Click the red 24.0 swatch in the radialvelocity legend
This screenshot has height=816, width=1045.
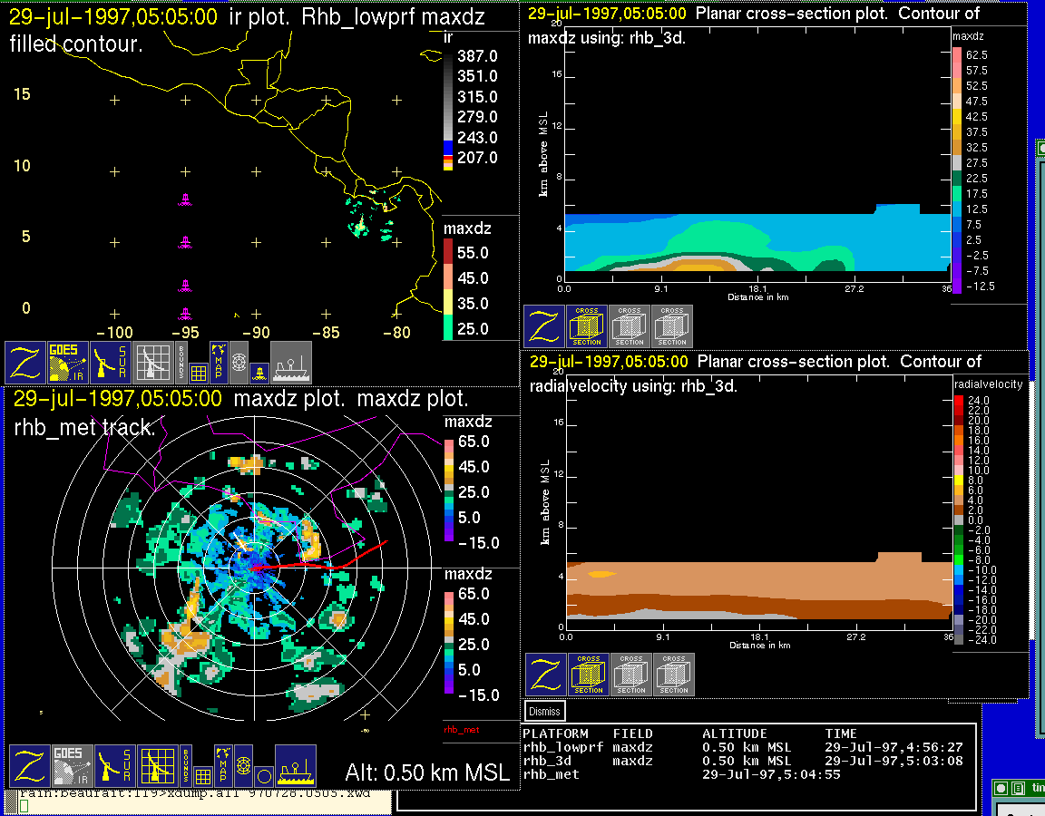(959, 400)
